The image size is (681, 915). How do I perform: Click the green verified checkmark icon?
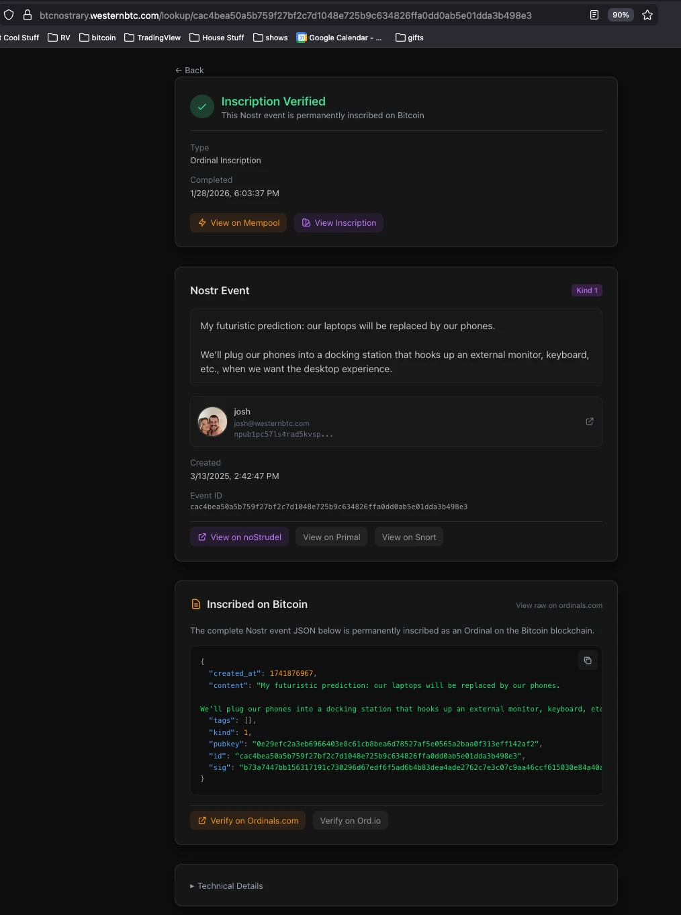pos(202,106)
